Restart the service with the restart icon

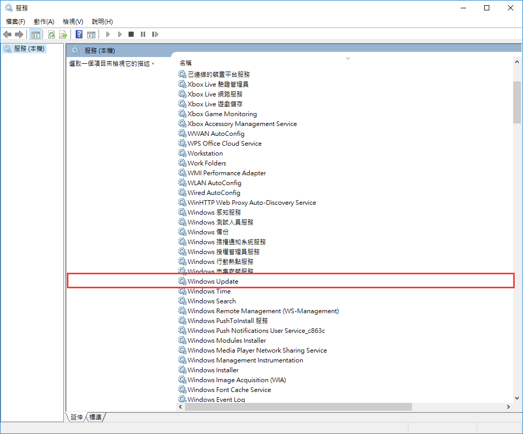point(156,34)
